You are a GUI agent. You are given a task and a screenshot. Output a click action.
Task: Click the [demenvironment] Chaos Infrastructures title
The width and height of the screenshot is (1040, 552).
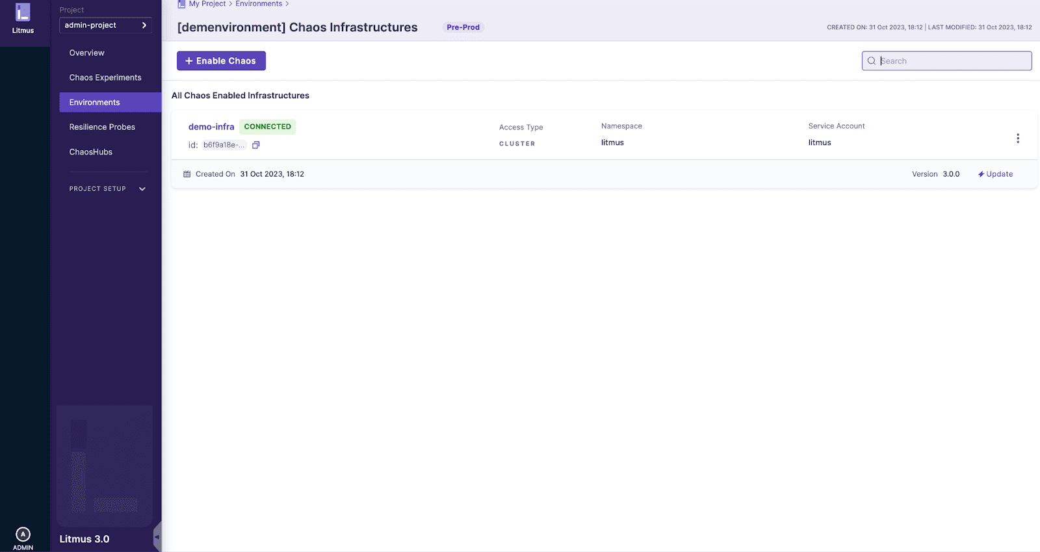[x=298, y=27]
